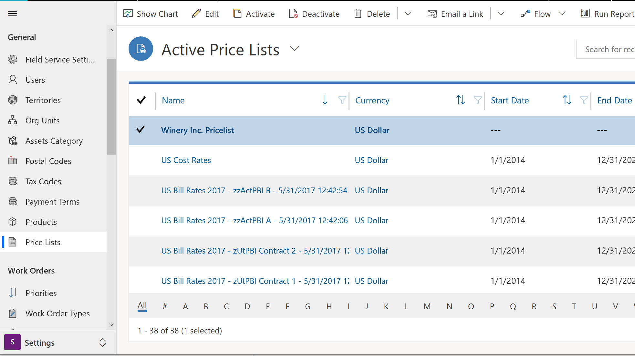Click the Active Price Lists entity icon

[x=141, y=49]
